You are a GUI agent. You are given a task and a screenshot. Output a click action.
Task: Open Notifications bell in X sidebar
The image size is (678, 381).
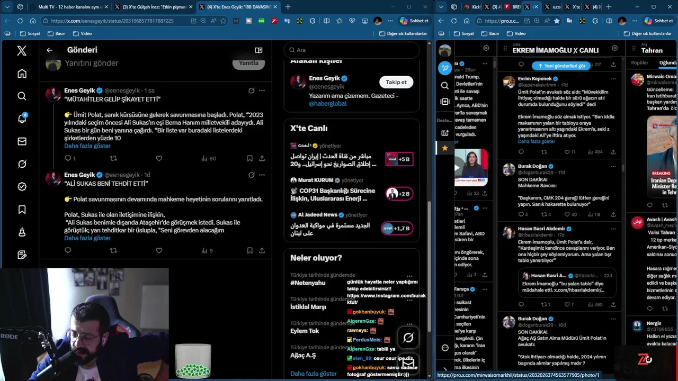point(22,119)
